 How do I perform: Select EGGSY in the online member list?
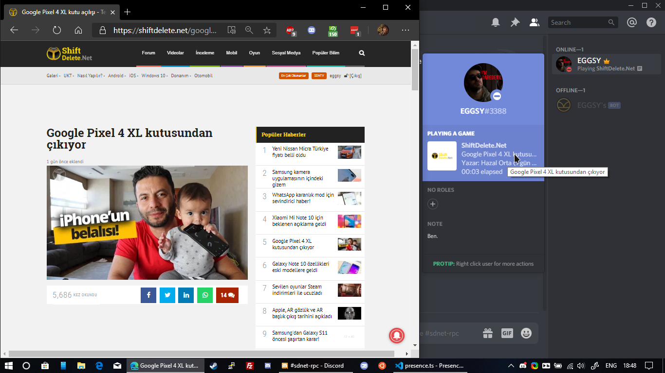(607, 65)
